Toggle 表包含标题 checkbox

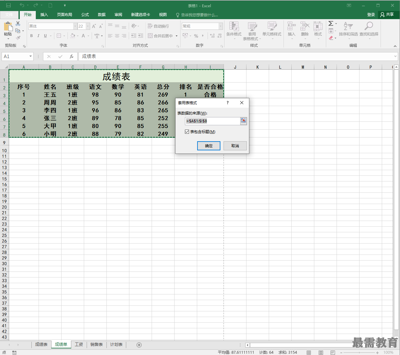pyautogui.click(x=187, y=132)
